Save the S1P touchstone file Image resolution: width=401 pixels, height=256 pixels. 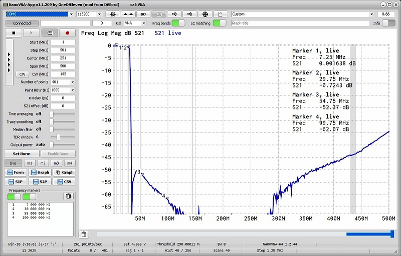coord(16,181)
